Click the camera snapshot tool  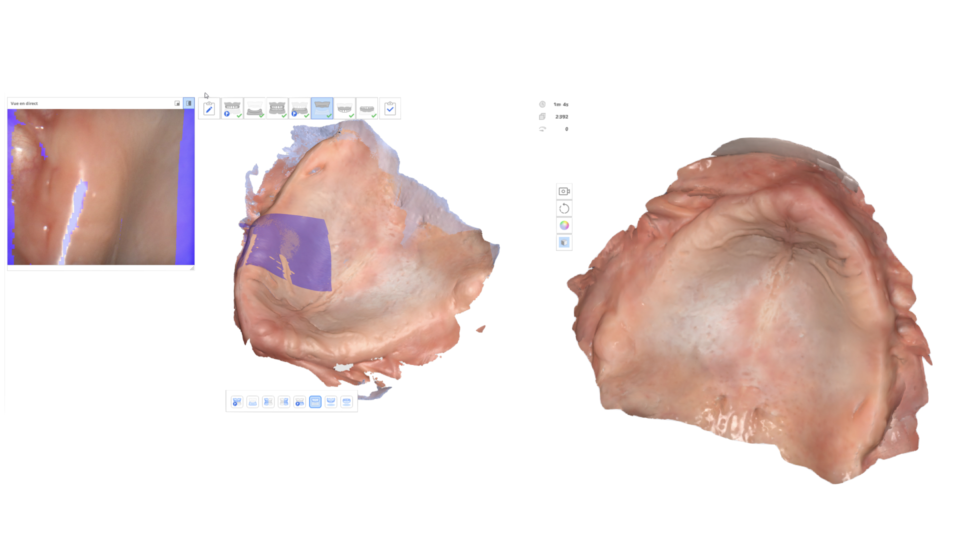564,191
